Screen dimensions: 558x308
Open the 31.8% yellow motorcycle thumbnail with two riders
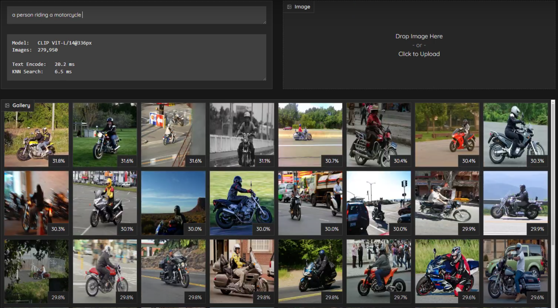pos(37,135)
